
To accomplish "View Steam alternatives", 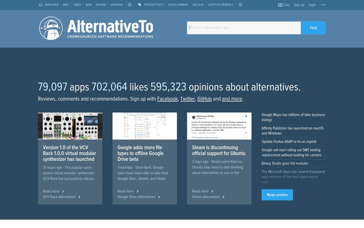I will pos(206,197).
